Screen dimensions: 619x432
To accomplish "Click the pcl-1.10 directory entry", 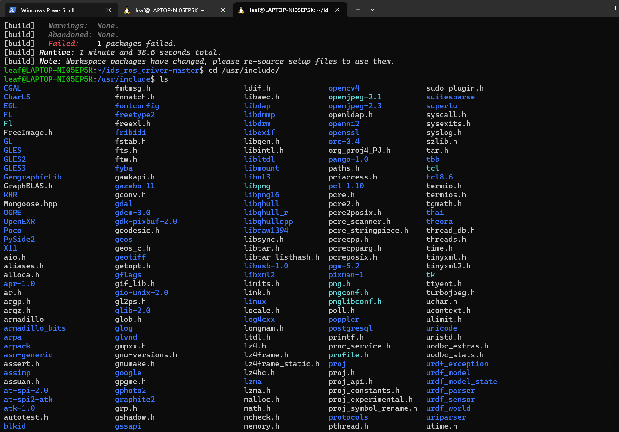I will 346,186.
